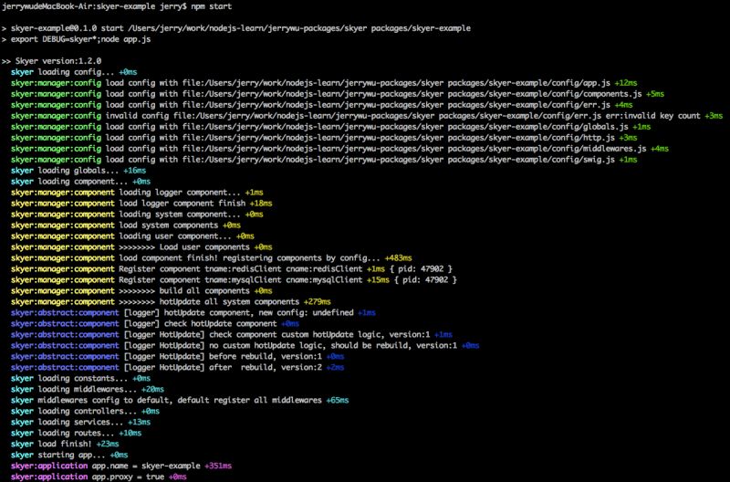The height and width of the screenshot is (482, 730).
Task: Click the 'no custom hotUpdate logic' line
Action: coord(245,346)
